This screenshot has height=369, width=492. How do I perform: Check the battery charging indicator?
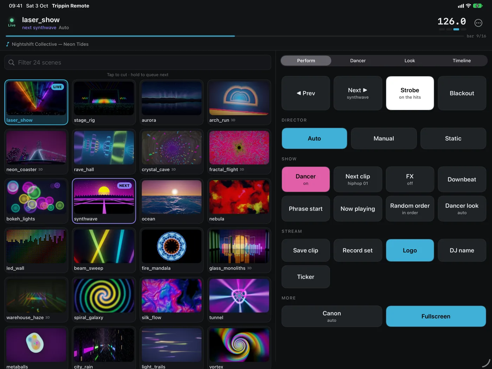pyautogui.click(x=478, y=6)
